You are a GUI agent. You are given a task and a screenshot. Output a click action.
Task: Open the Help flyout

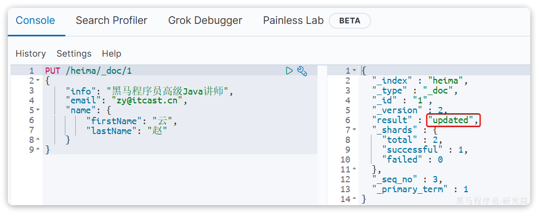tap(112, 53)
